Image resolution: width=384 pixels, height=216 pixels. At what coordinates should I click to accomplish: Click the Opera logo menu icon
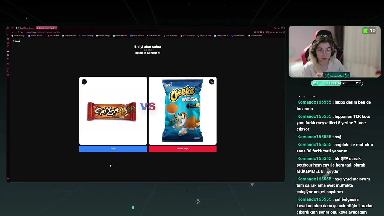(8, 28)
